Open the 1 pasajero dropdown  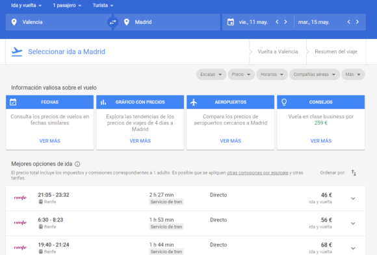pyautogui.click(x=67, y=5)
